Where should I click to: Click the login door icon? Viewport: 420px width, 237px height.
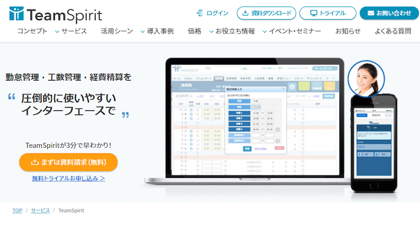coord(199,13)
